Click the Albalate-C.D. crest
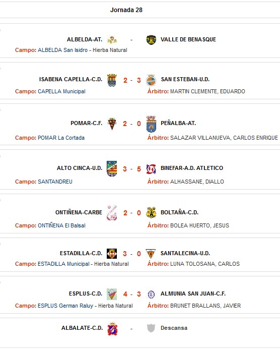The height and width of the screenshot is (352, 280). (x=112, y=329)
